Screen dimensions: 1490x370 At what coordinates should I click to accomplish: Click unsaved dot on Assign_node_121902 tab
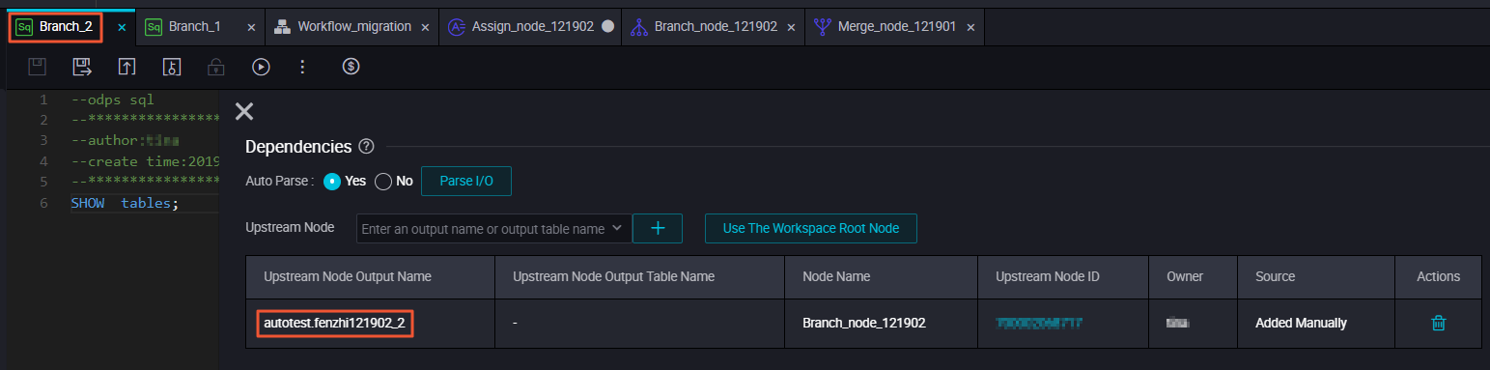pyautogui.click(x=607, y=27)
